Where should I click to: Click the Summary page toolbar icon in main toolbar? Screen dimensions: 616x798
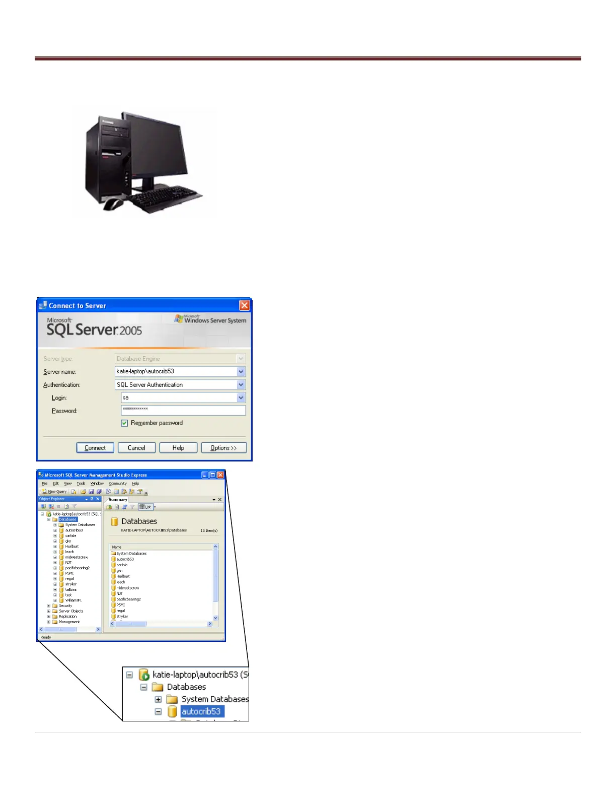[x=116, y=492]
